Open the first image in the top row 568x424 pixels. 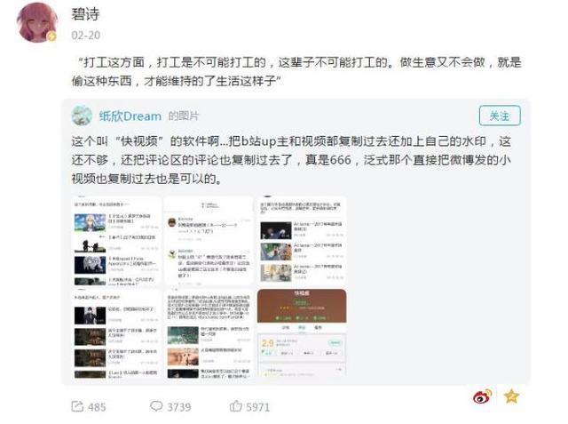tap(116, 241)
